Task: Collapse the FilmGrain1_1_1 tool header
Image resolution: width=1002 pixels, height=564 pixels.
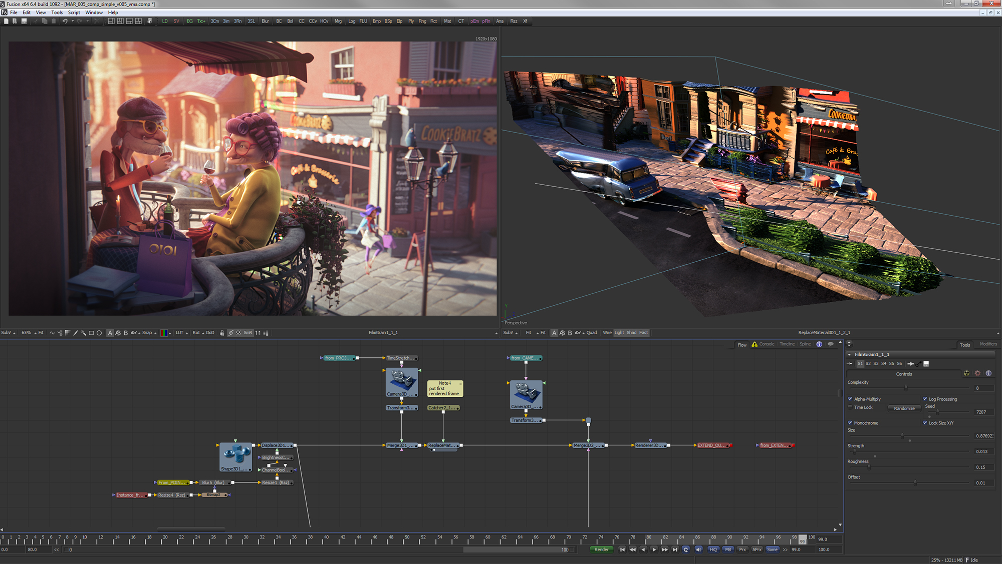Action: [x=849, y=354]
